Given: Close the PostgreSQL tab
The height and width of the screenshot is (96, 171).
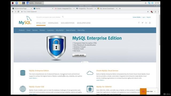Looking at the screenshot, I should pos(95,9).
